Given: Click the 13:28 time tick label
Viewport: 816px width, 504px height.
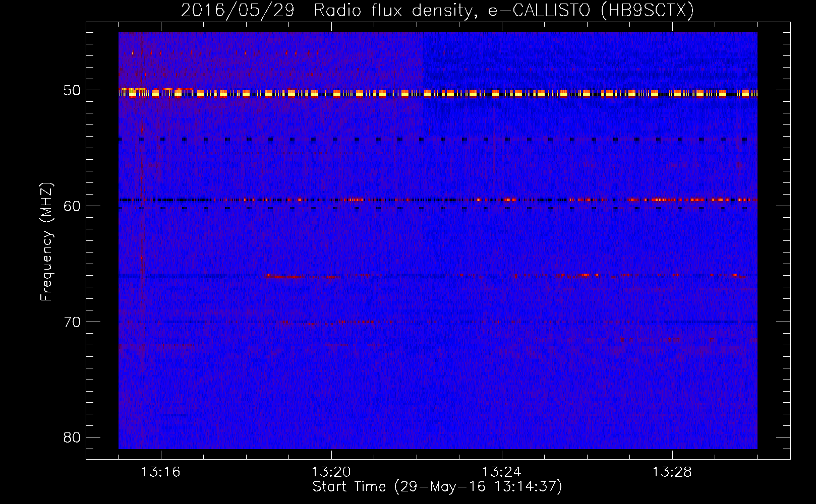Looking at the screenshot, I should pyautogui.click(x=672, y=472).
